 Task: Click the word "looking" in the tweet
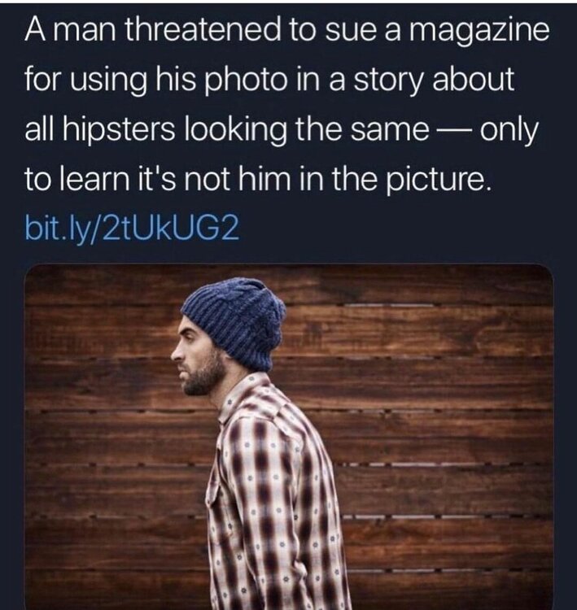[234, 132]
